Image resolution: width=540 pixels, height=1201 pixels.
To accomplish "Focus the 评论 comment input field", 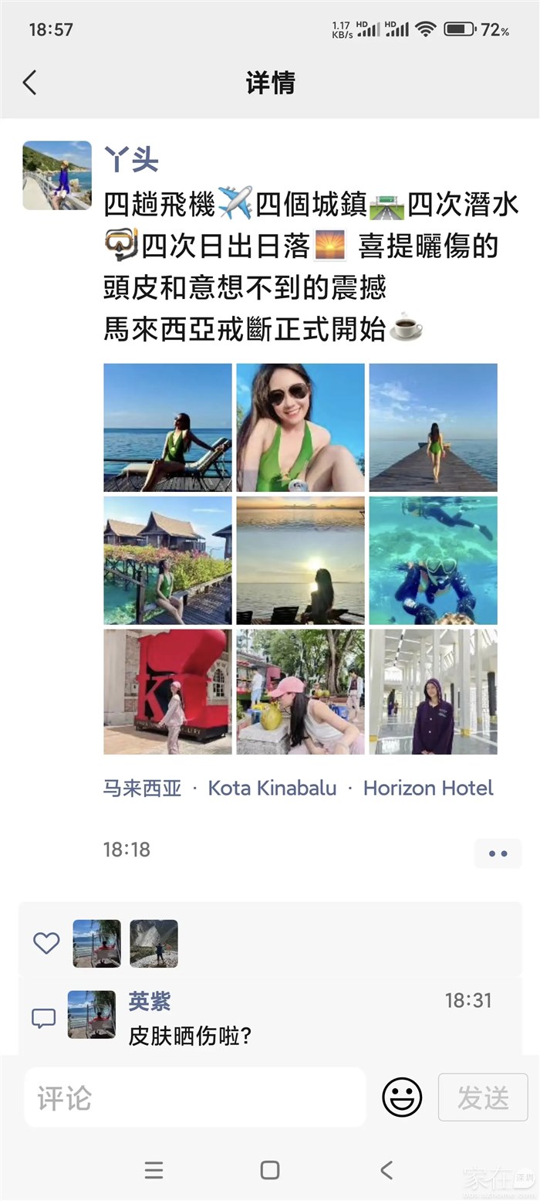I will (x=195, y=1097).
